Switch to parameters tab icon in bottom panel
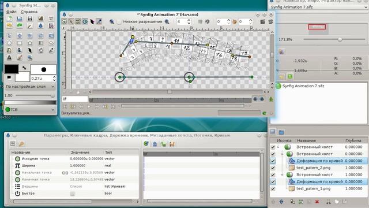Viewport: 369px width, 208px height. click(x=13, y=144)
